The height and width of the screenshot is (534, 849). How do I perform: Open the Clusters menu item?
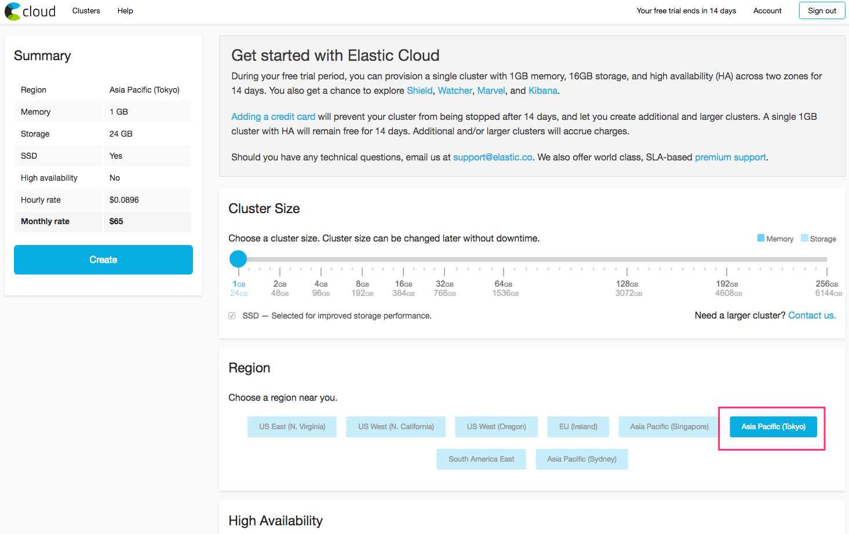click(86, 11)
